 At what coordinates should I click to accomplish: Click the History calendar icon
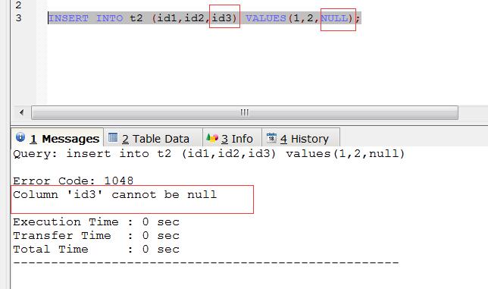click(271, 137)
